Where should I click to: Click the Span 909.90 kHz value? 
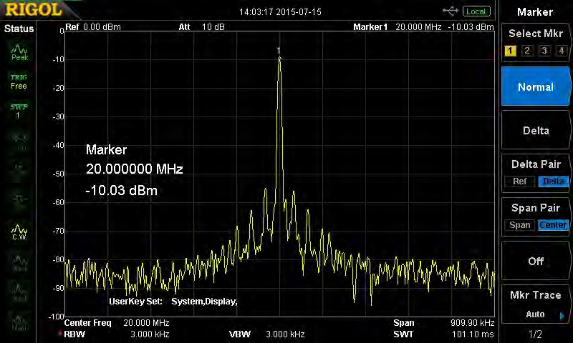click(x=472, y=323)
